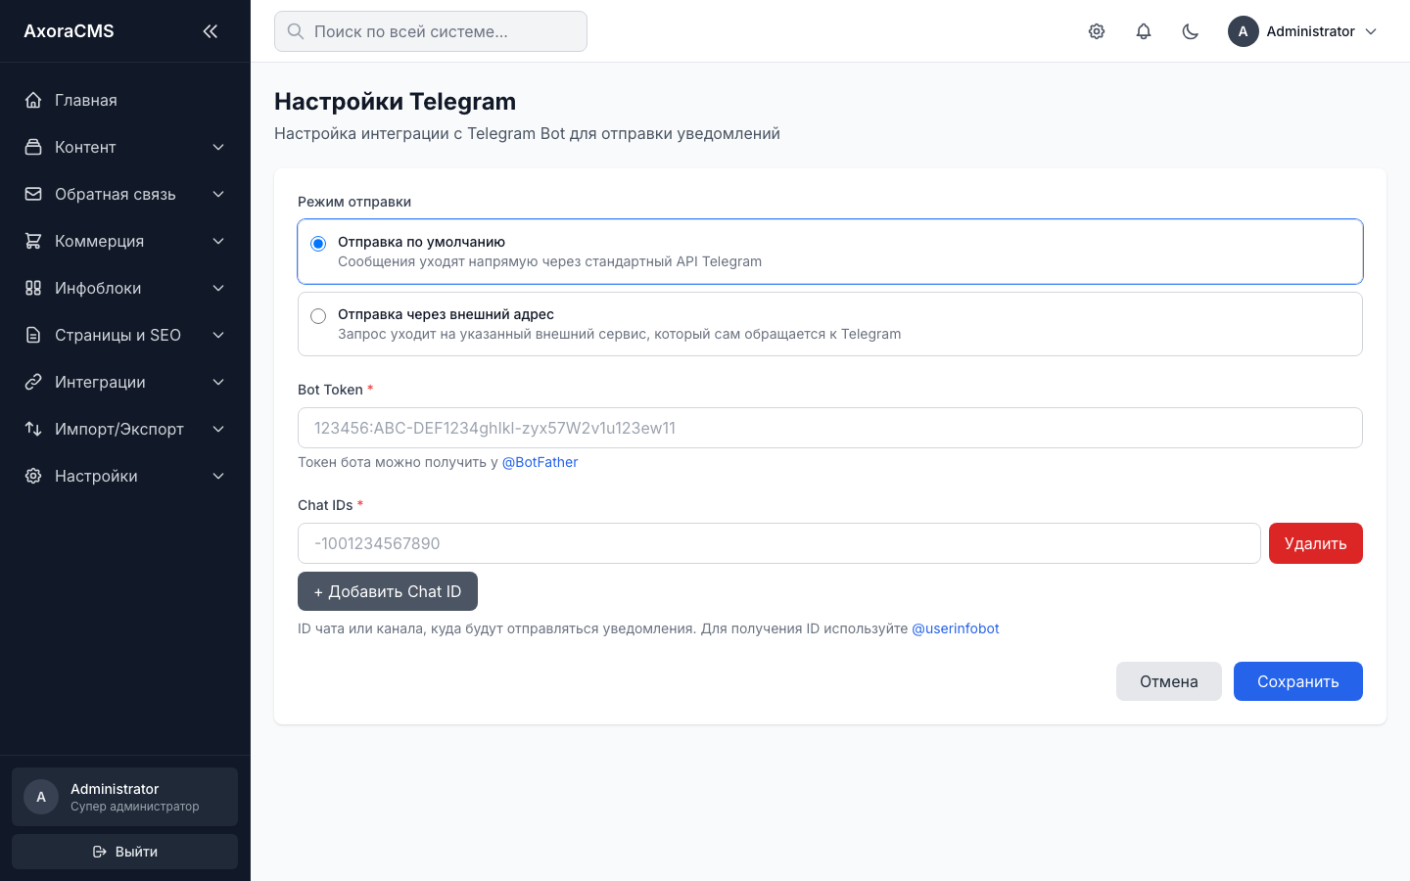This screenshot has width=1410, height=881.
Task: Click the Добавить Chat ID button
Action: point(388,591)
